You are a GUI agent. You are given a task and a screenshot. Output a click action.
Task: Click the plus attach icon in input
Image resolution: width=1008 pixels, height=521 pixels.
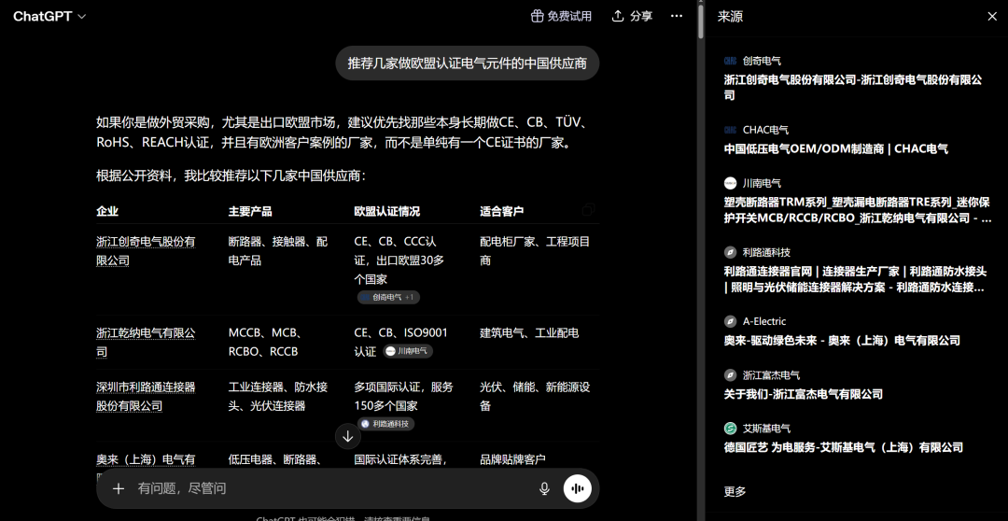click(x=119, y=489)
